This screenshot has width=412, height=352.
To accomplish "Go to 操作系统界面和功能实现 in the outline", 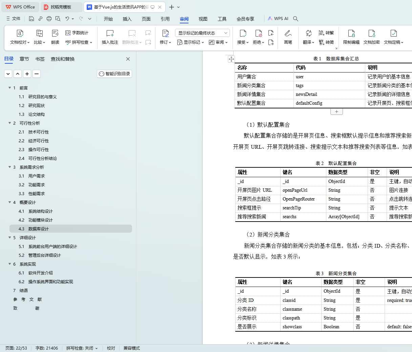I will [x=51, y=282].
